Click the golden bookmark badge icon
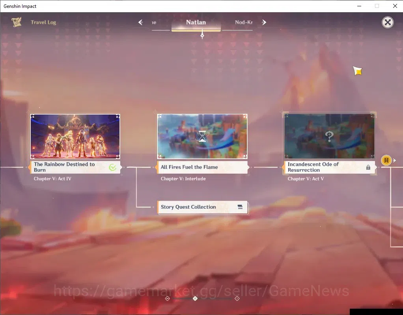This screenshot has width=403, height=315. coord(386,160)
